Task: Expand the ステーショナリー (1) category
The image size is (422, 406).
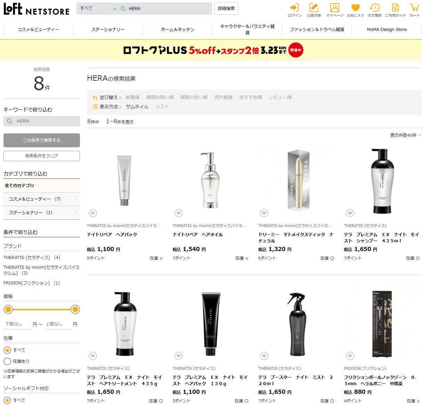Action: pyautogui.click(x=42, y=213)
